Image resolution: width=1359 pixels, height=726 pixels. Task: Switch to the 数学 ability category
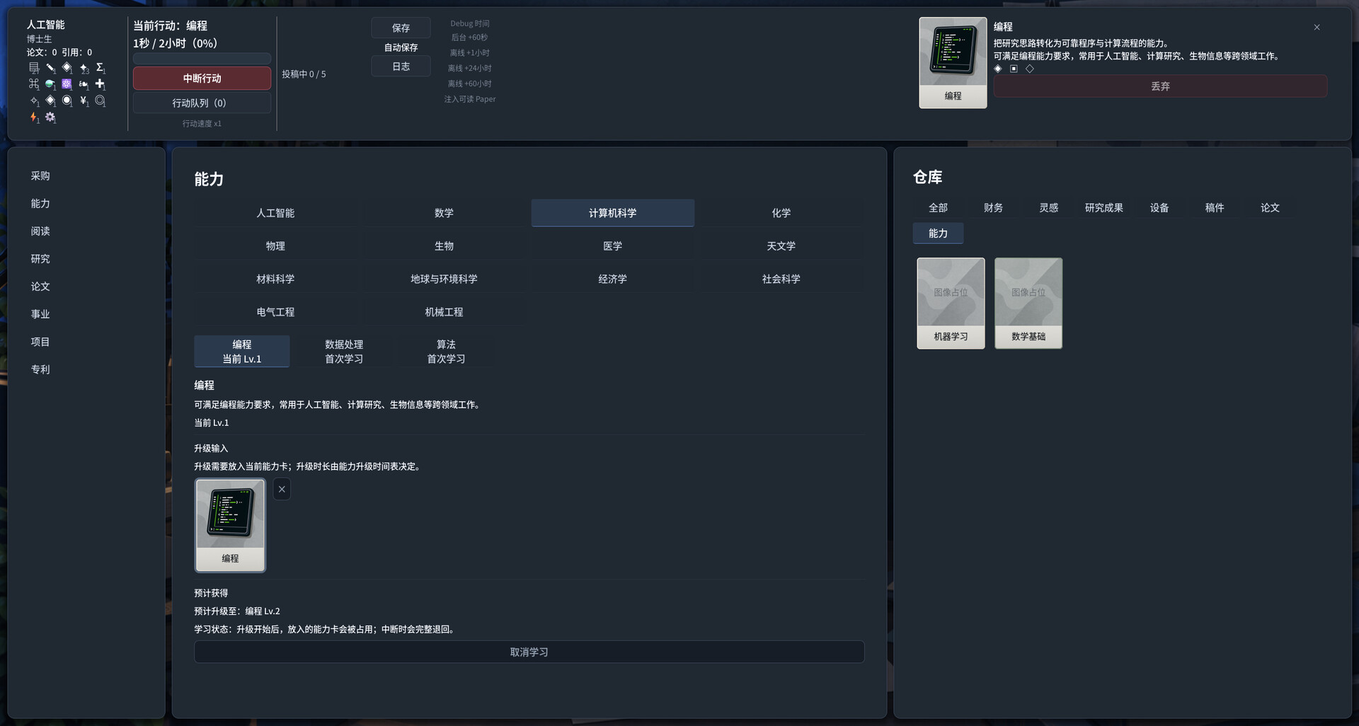point(444,213)
